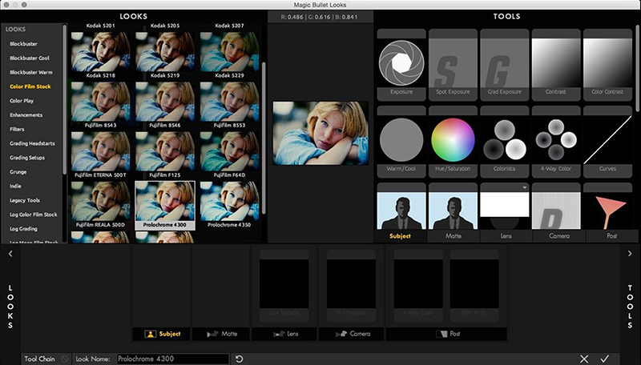641x365 pixels.
Task: Expand the small arrow above Lens tool
Action: click(x=524, y=187)
